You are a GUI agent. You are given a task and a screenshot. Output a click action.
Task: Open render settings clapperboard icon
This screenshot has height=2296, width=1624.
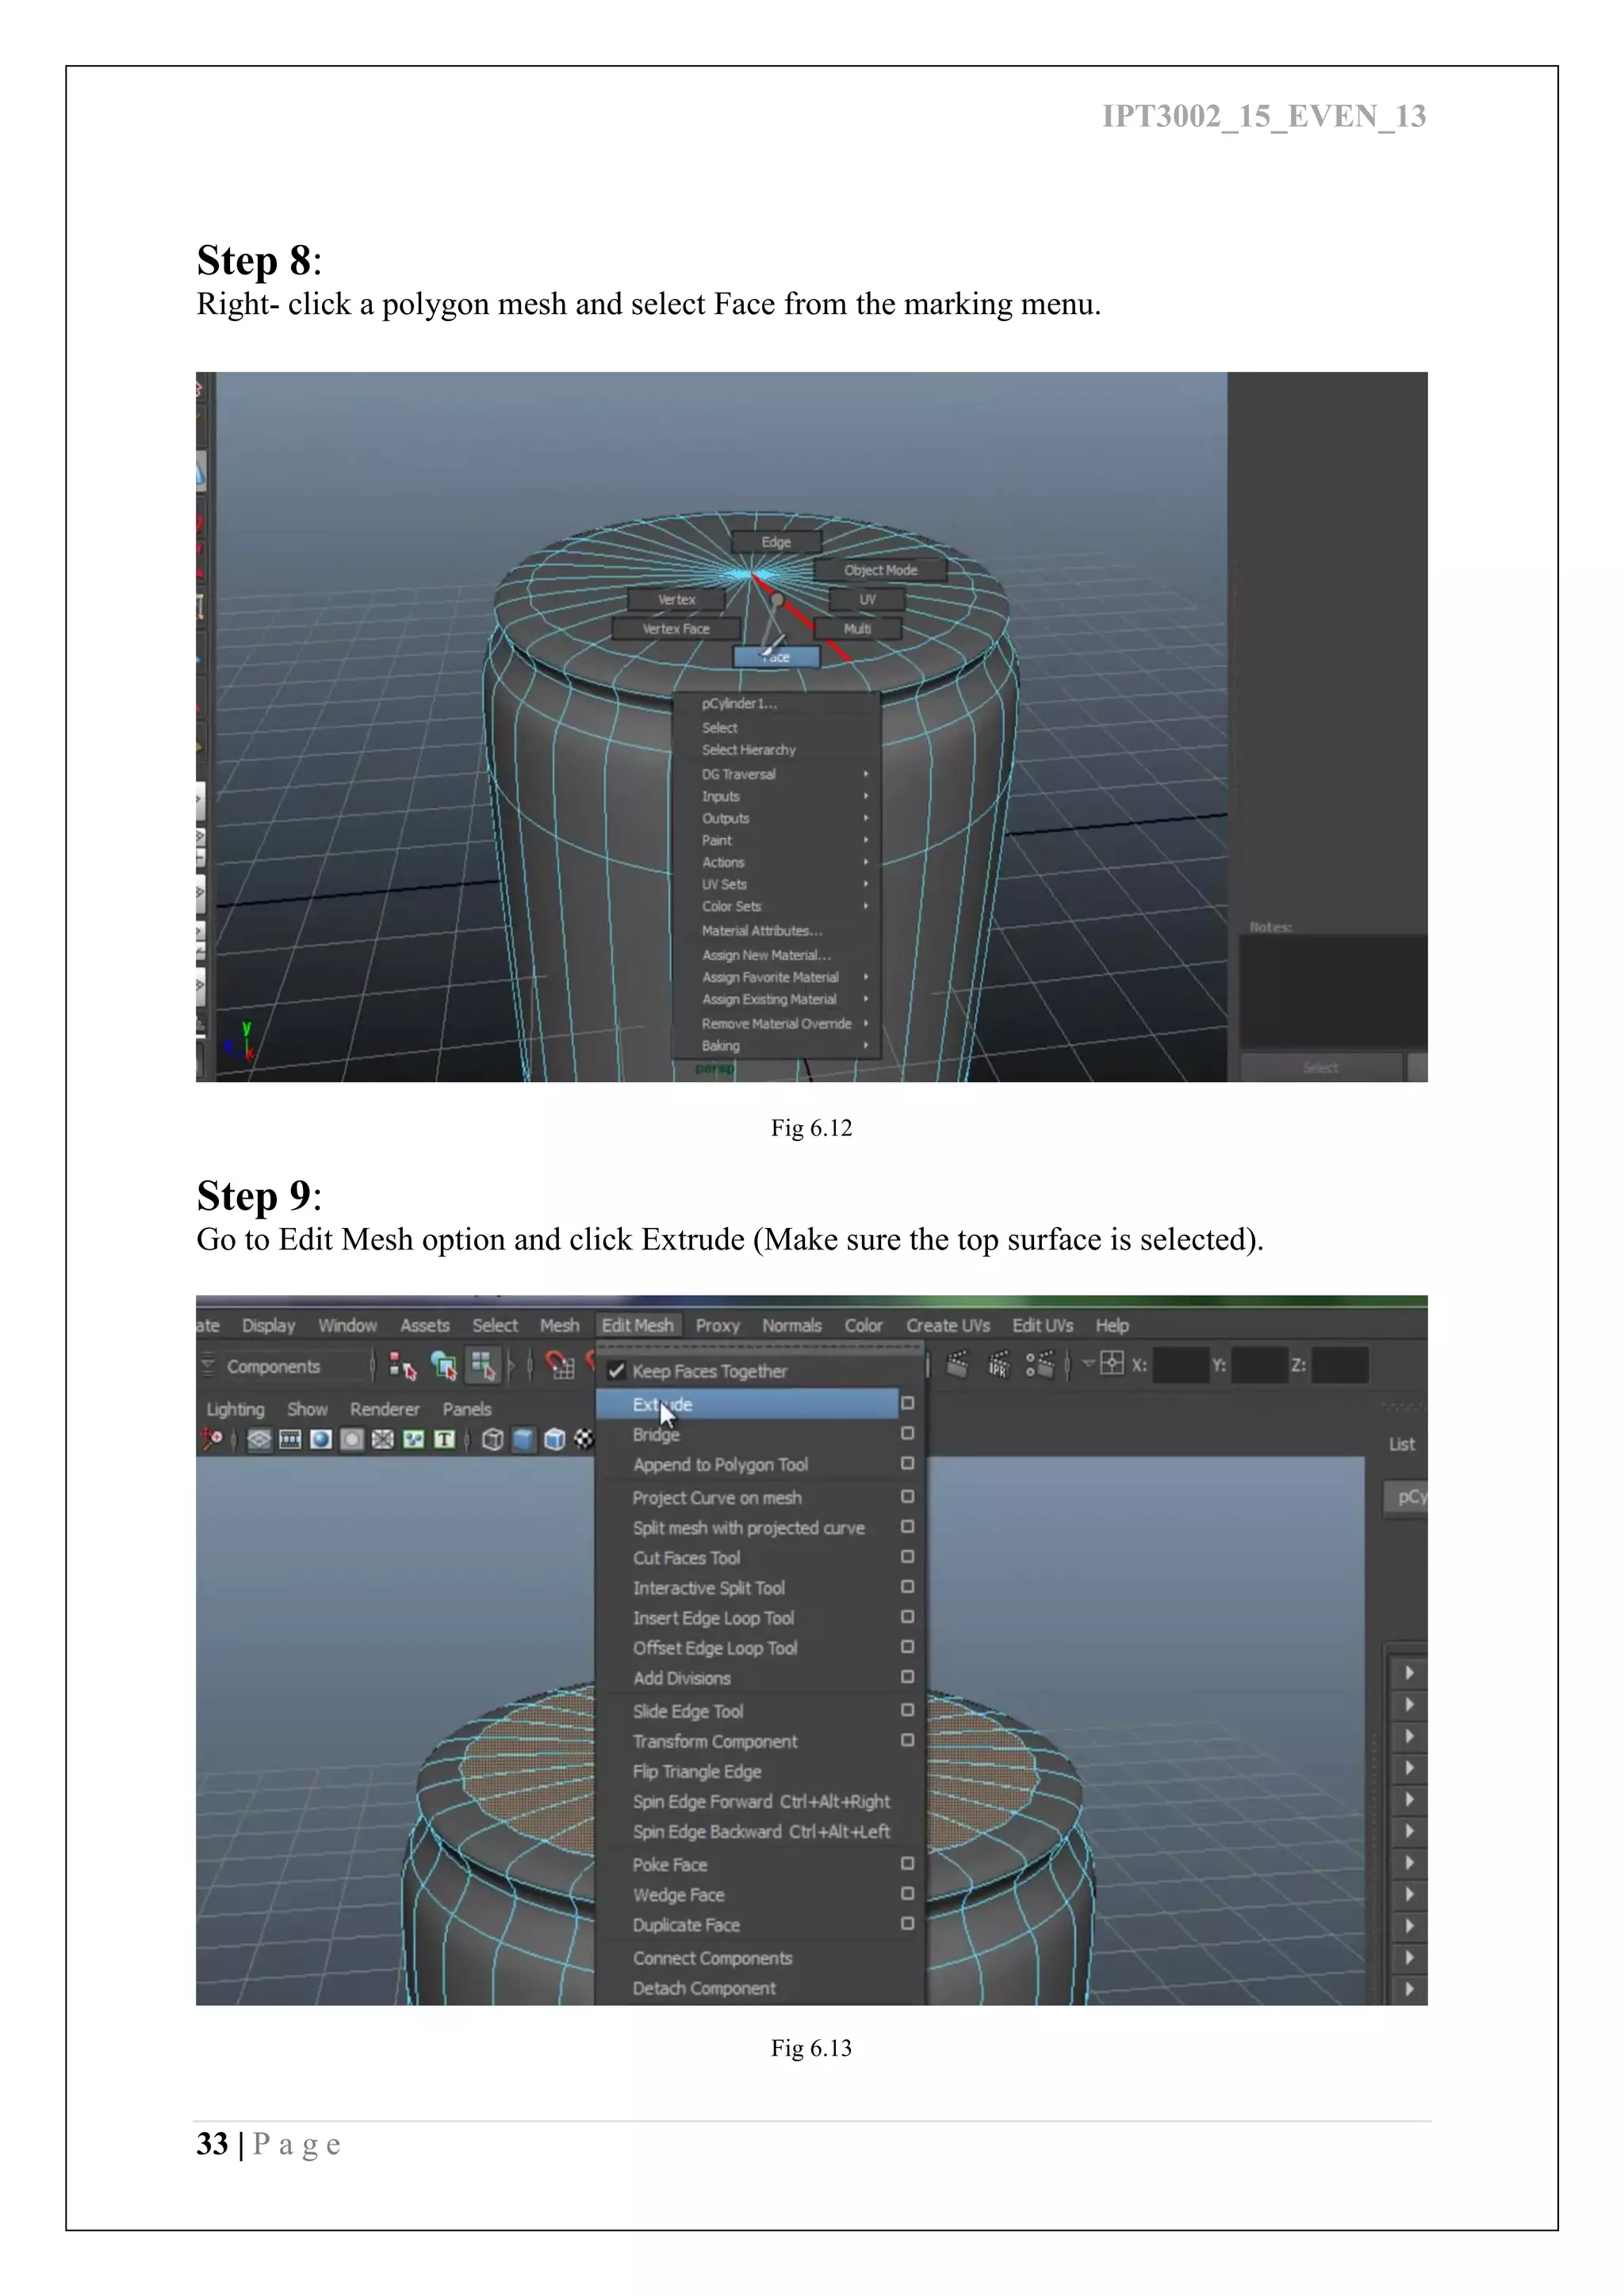pos(1040,1364)
